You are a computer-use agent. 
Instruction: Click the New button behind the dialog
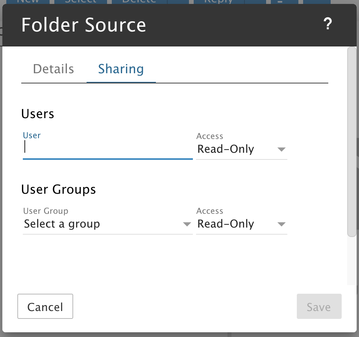pyautogui.click(x=28, y=2)
